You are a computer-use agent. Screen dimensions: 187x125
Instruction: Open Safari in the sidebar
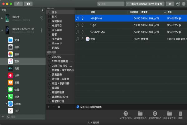23,104
